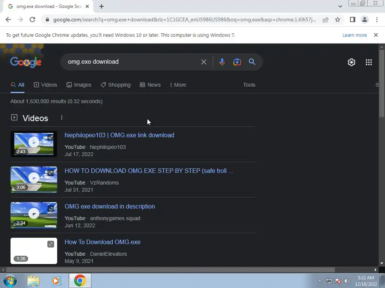Open the network status tray icon
This screenshot has width=385, height=288.
click(x=329, y=281)
